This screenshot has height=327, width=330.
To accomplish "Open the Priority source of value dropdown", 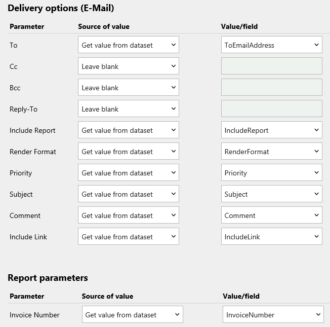I will click(128, 173).
